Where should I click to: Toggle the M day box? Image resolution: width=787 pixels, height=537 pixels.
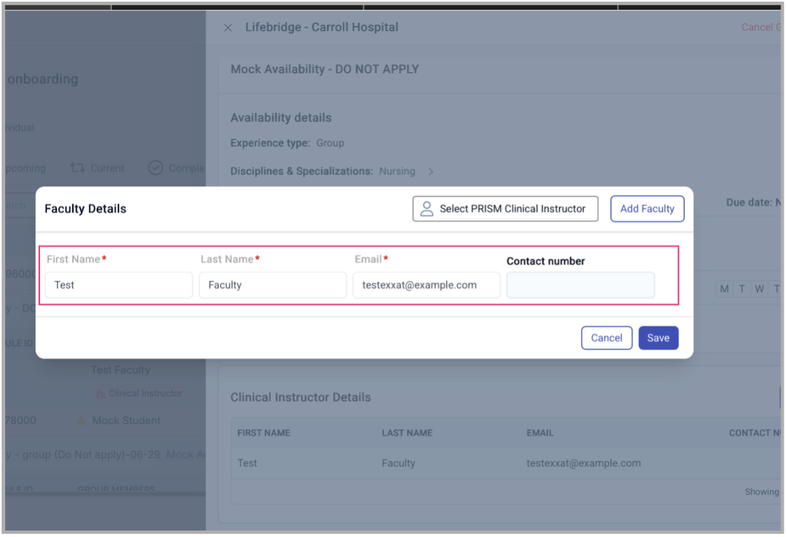point(724,289)
